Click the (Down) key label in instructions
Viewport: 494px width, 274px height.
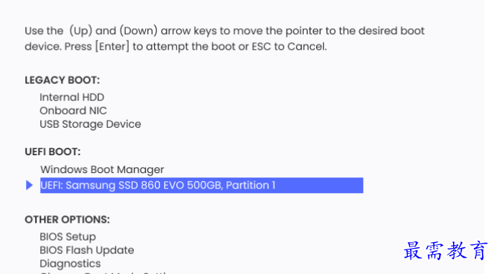point(138,31)
